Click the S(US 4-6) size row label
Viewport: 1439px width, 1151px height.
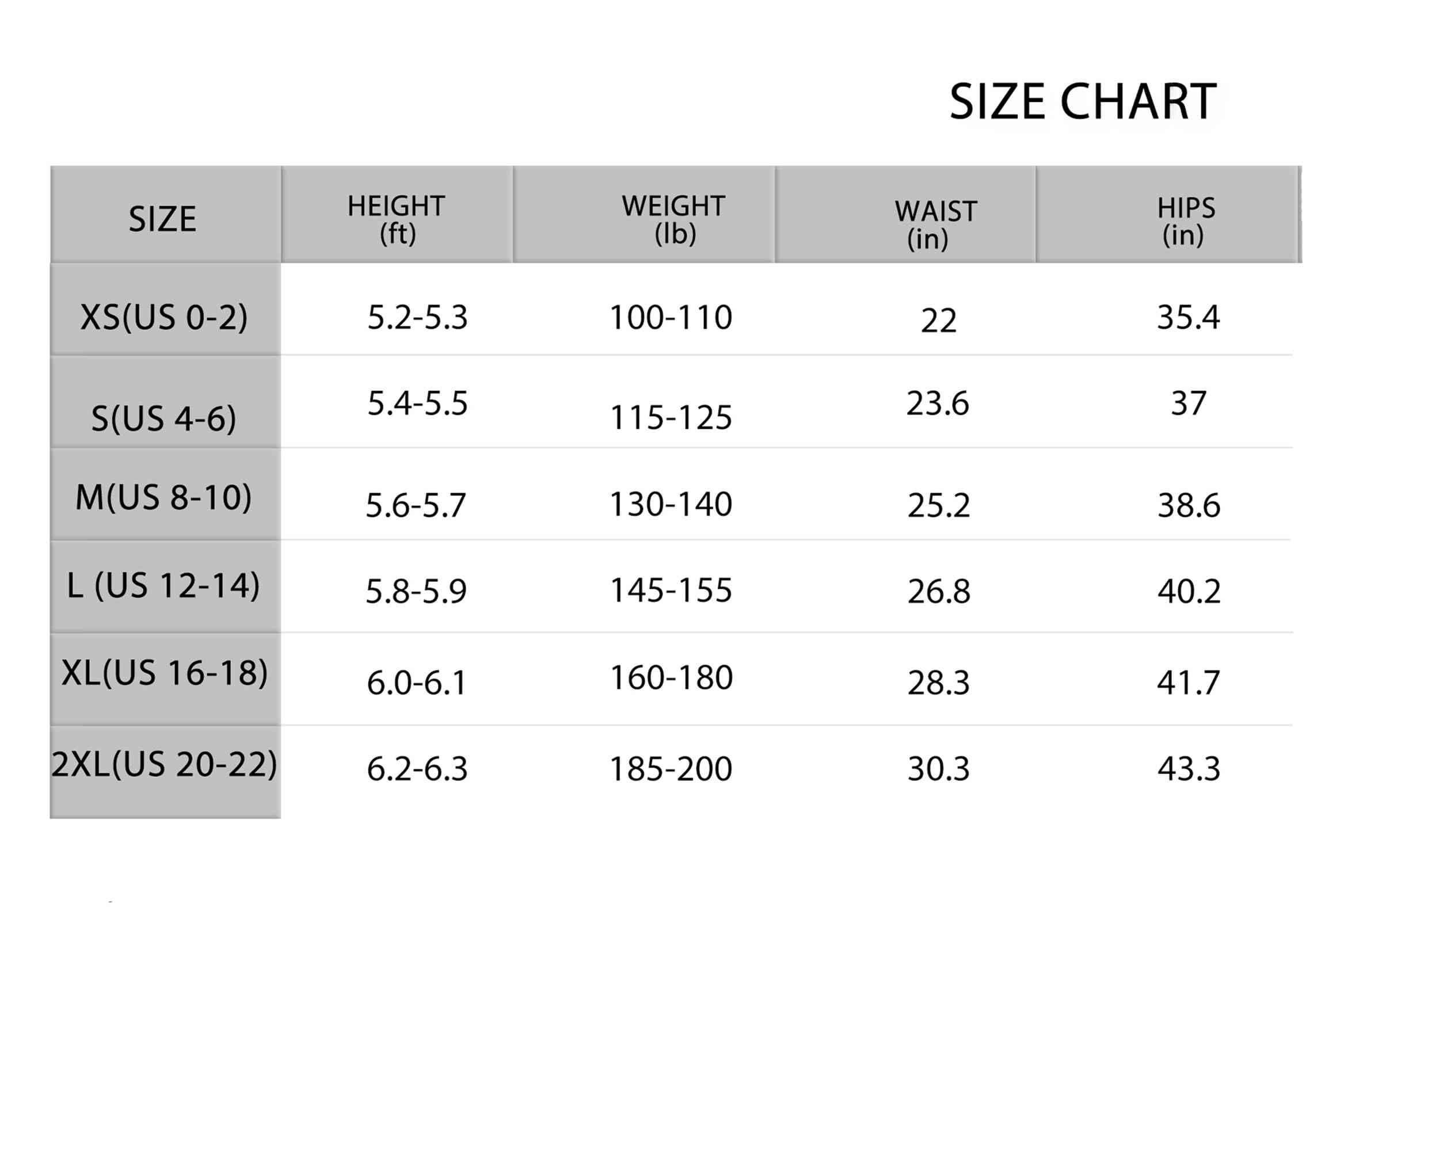[163, 419]
